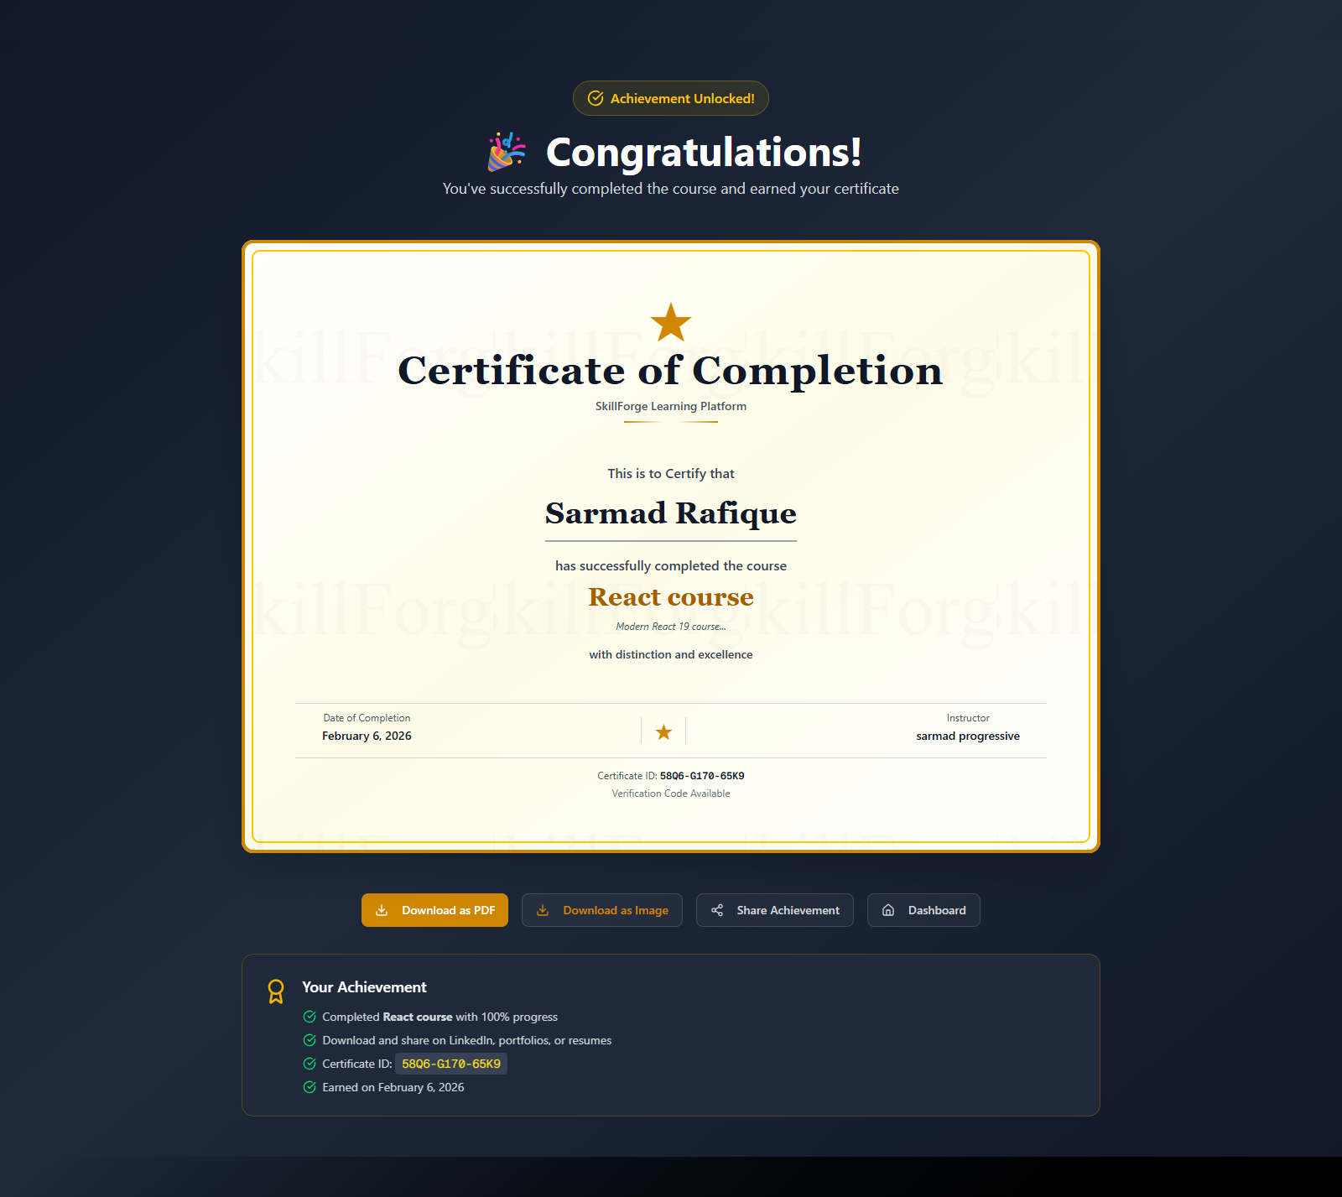Click the home icon on the Dashboard button
This screenshot has width=1342, height=1197.
[888, 910]
